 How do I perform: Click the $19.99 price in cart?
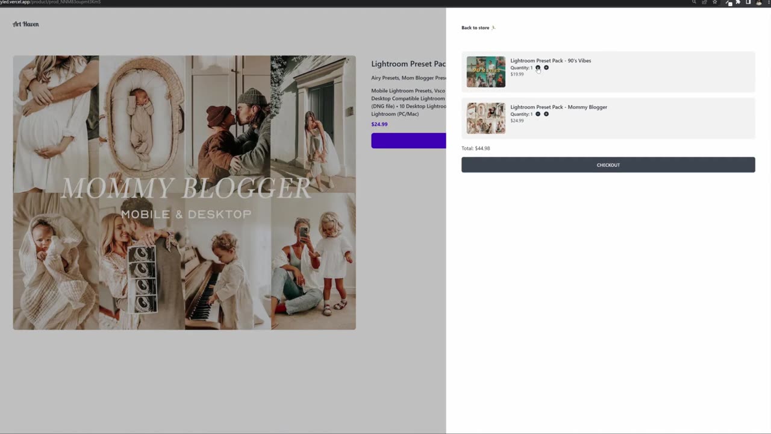517,74
